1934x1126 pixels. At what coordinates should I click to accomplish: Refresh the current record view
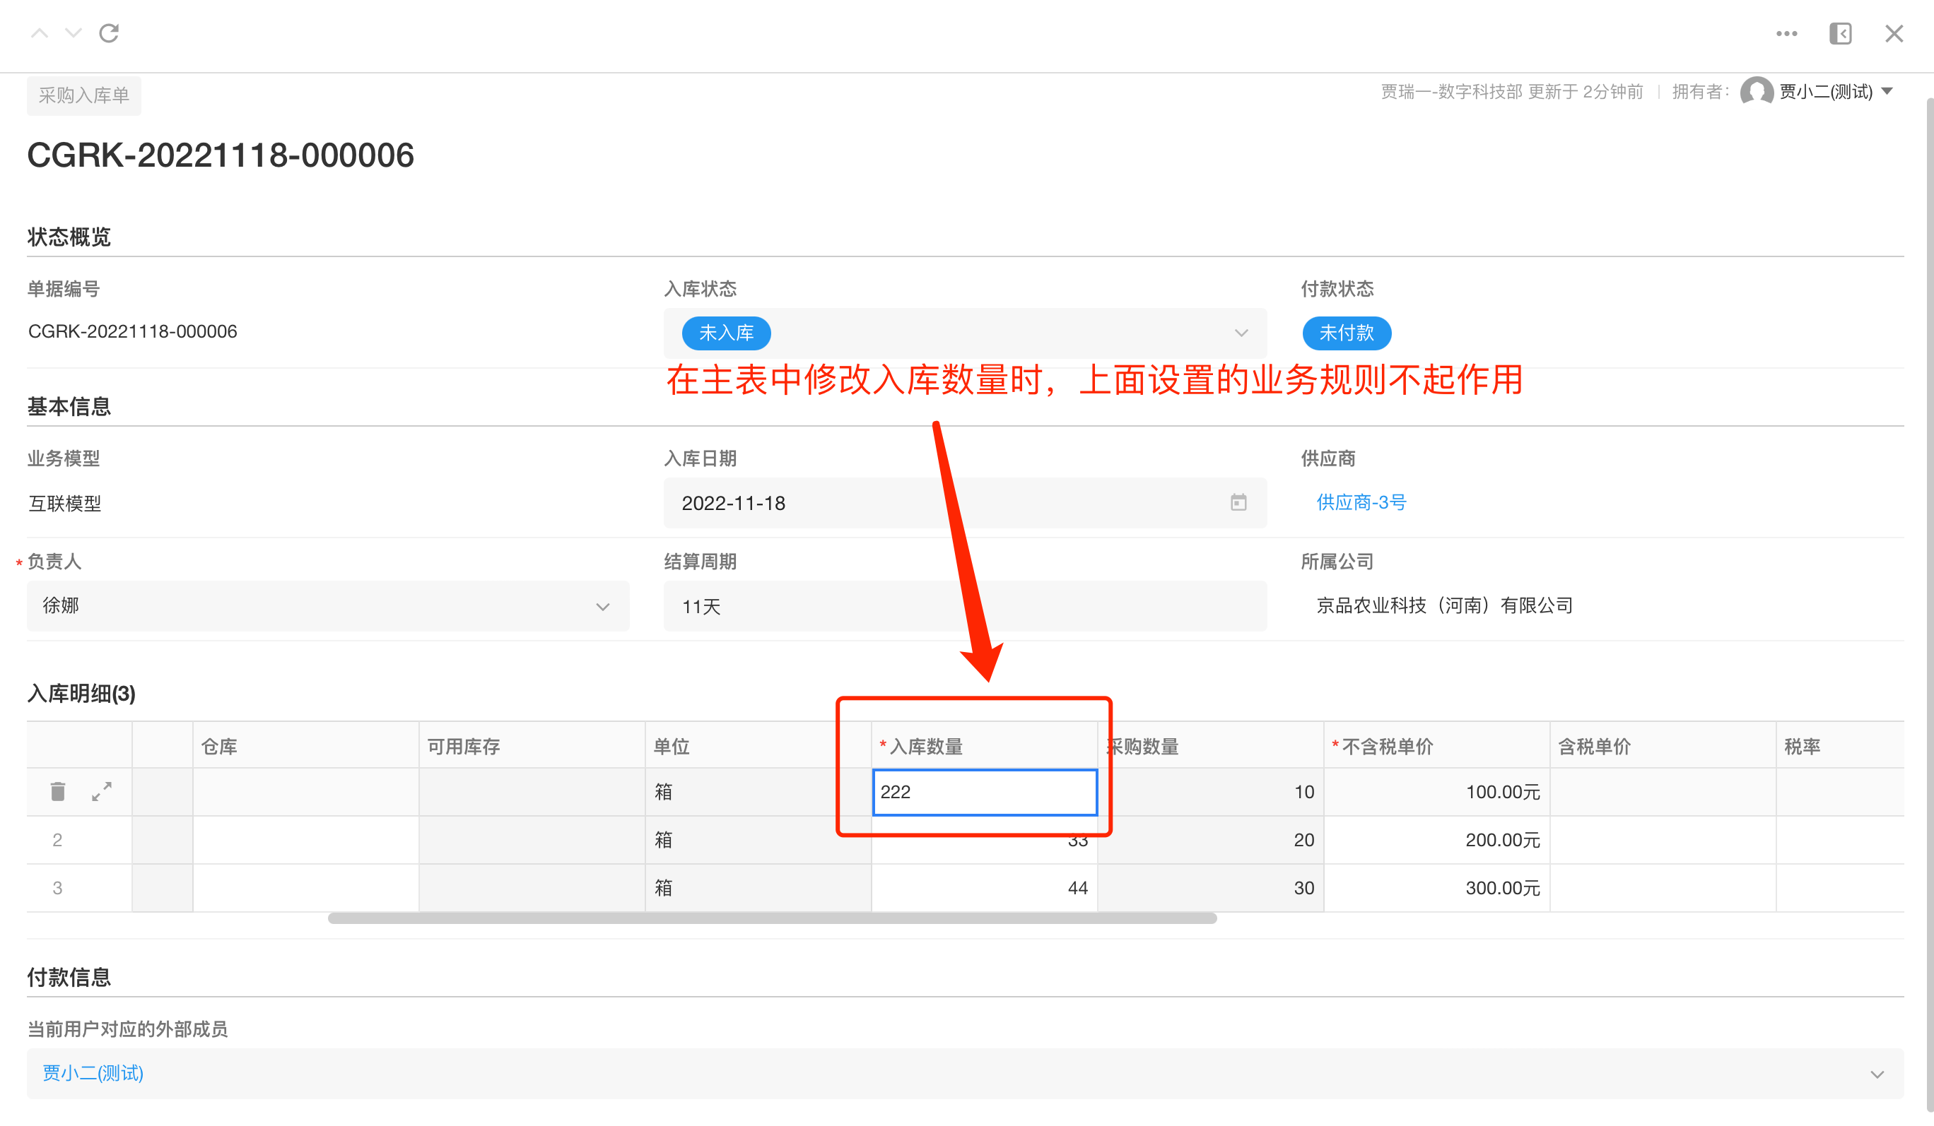click(x=109, y=33)
